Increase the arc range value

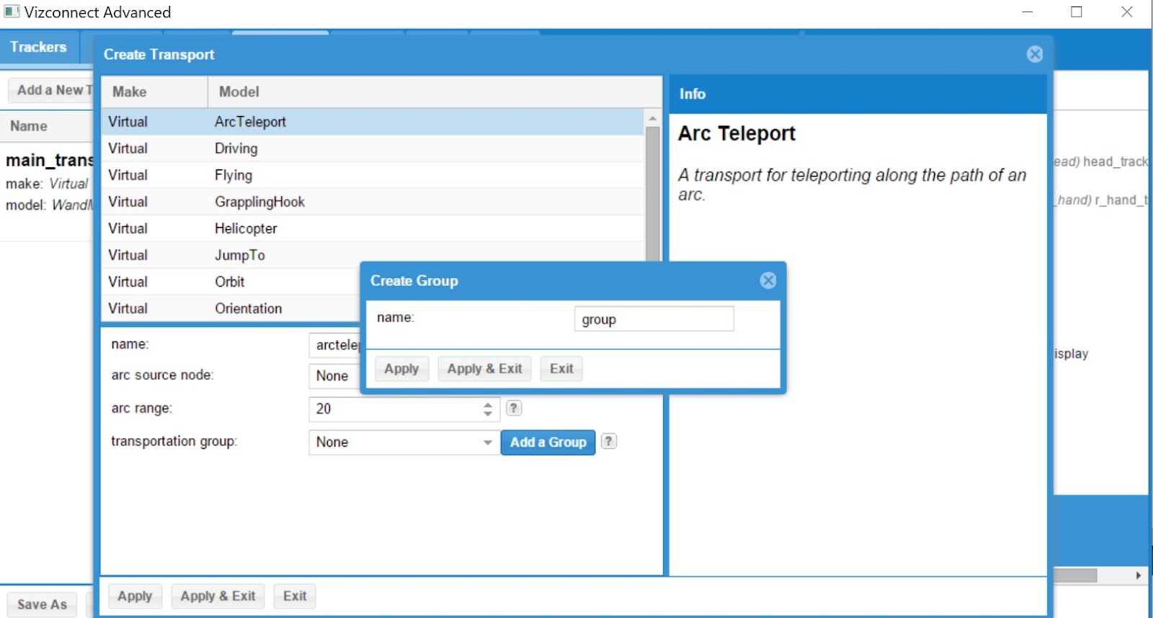tap(488, 404)
